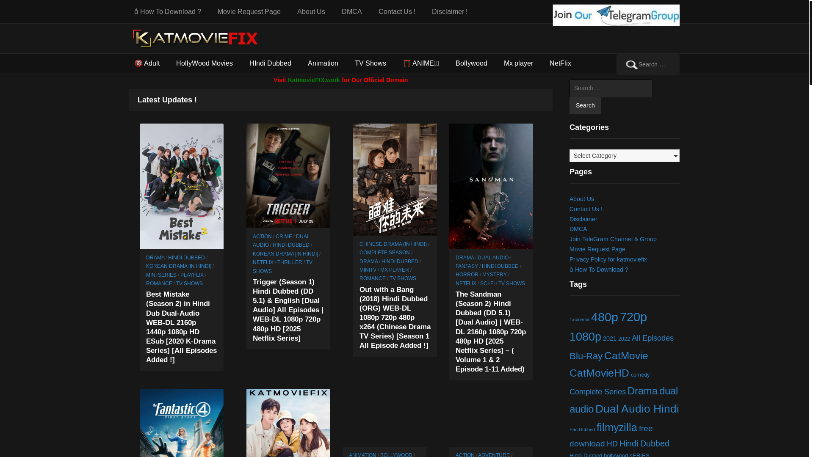Viewport: 813px width, 457px height.
Task: Open DMCA in the top menu
Action: tap(351, 12)
